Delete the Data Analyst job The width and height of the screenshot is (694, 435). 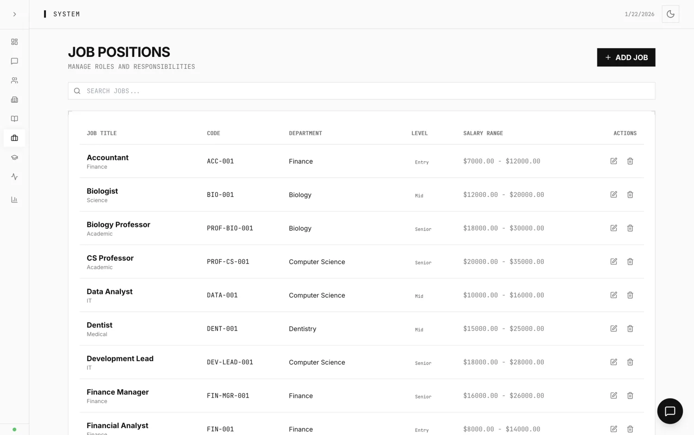pos(630,295)
